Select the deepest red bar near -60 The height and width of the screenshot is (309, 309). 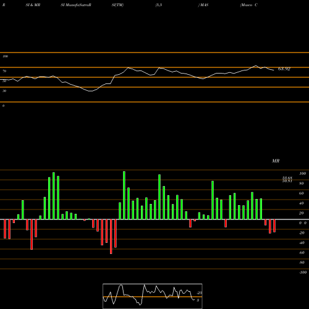pos(111,237)
